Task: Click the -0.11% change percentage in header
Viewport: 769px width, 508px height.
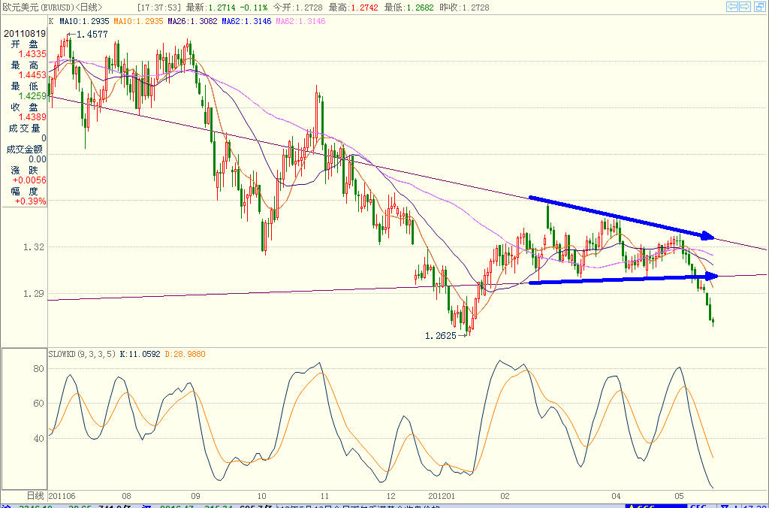Action: 253,8
